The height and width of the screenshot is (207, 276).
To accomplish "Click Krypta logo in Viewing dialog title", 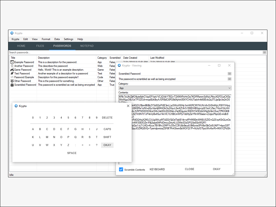I will click(x=119, y=65).
